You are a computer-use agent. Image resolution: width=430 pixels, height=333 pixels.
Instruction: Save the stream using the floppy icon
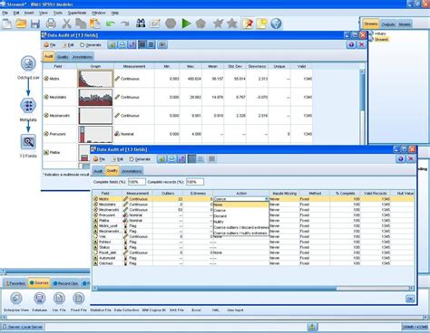(x=35, y=24)
